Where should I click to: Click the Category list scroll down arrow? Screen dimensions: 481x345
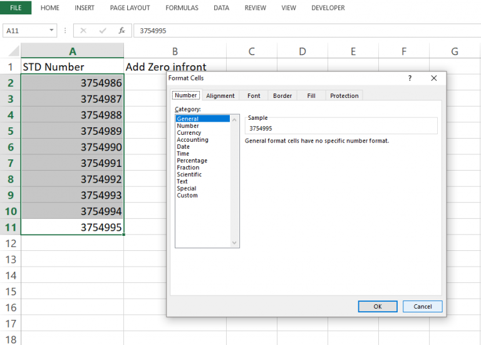[x=234, y=243]
